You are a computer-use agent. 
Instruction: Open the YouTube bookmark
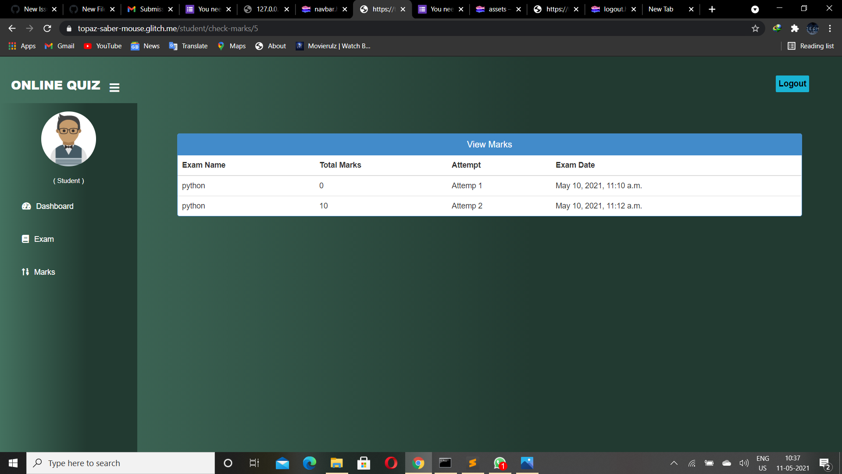point(103,46)
